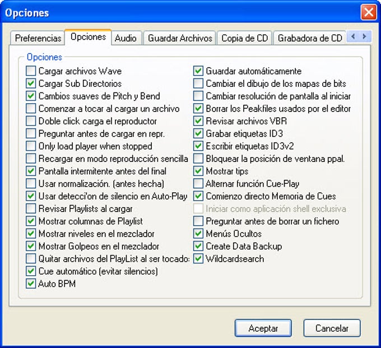Disable Mostrar niveles en el mezclador
This screenshot has width=381, height=348.
[31, 234]
